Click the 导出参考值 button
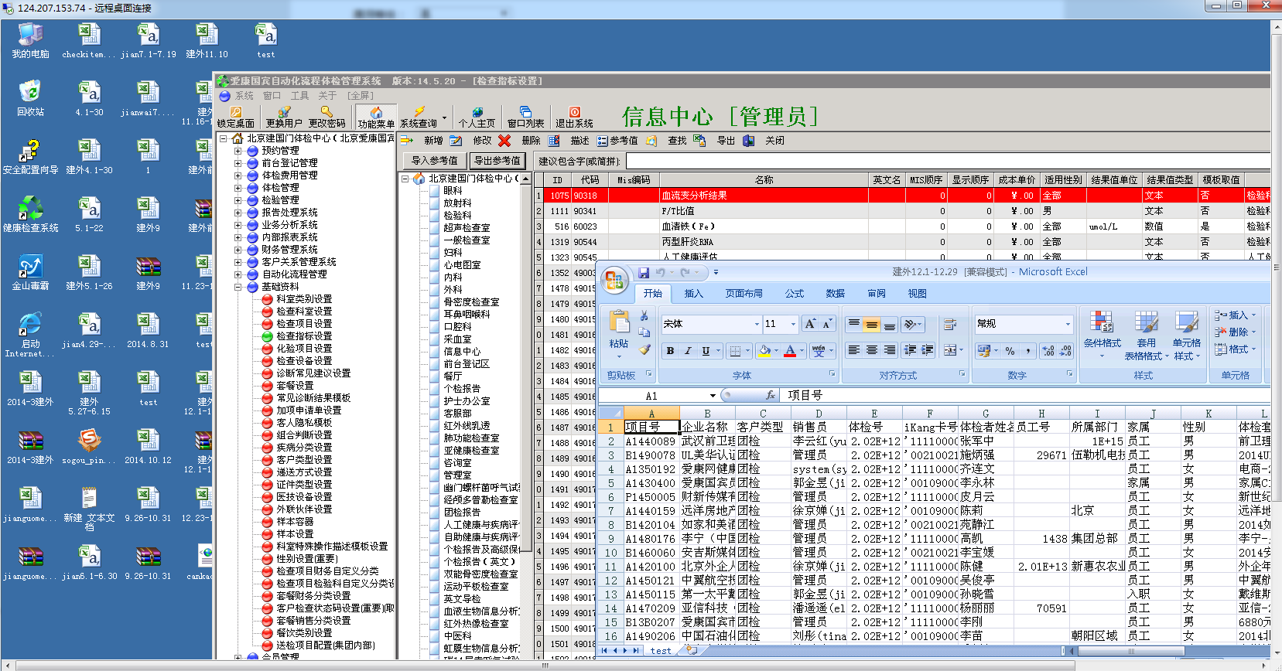1282x671 pixels. pos(497,161)
